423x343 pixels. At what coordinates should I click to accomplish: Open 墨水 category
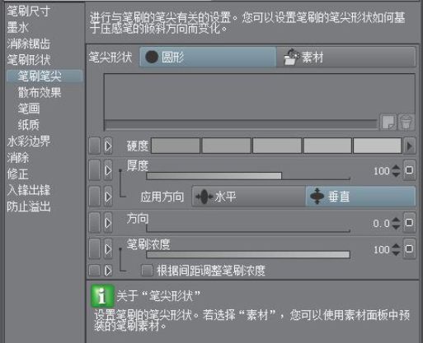tap(18, 28)
